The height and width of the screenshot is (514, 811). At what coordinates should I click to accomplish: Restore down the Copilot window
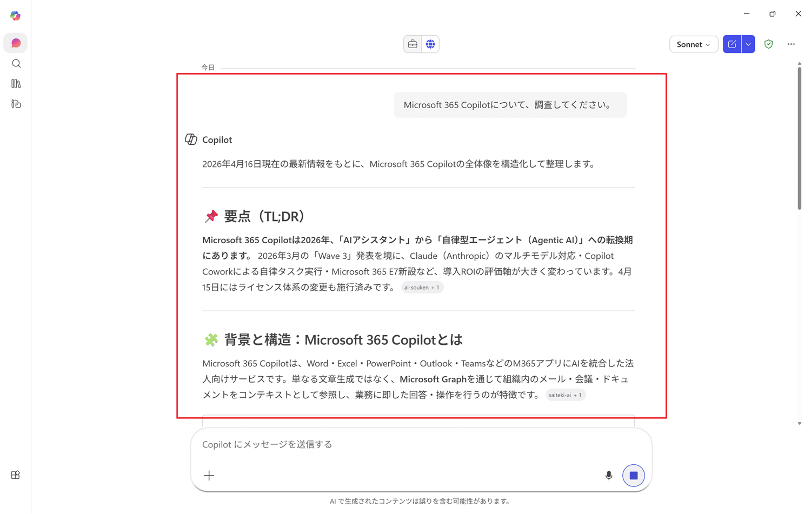773,14
